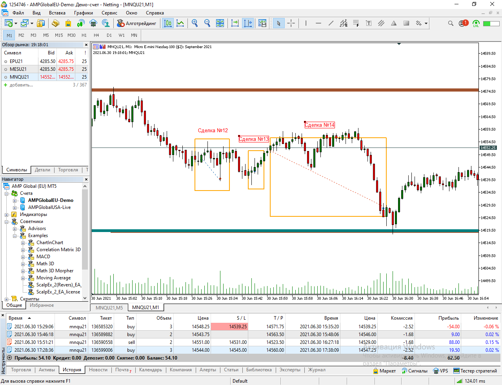Collapse the Счета tree node
Viewport: 502px width, 385px height.
[7, 194]
